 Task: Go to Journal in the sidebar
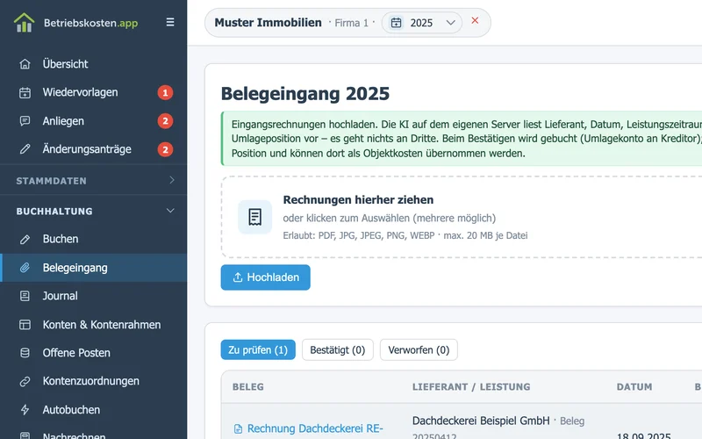60,296
